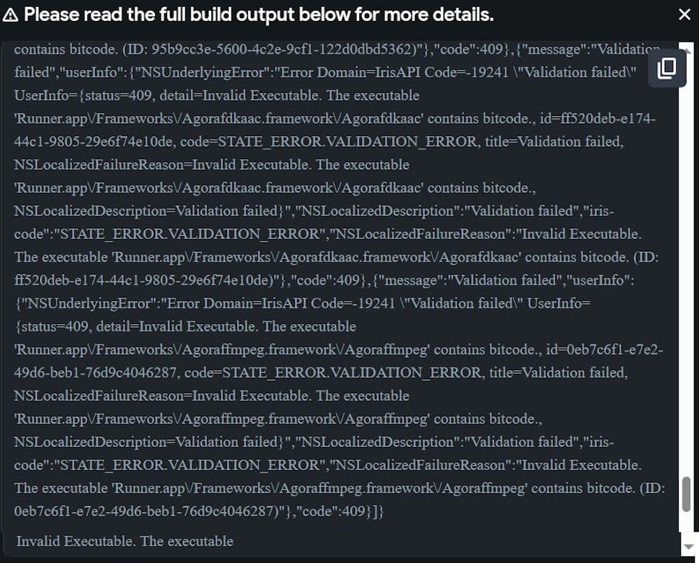The height and width of the screenshot is (563, 699).
Task: Click the 'ff520deb-e174-44c1-9805-29e6f74e10de)' line near the middle
Action: pyautogui.click(x=139, y=280)
